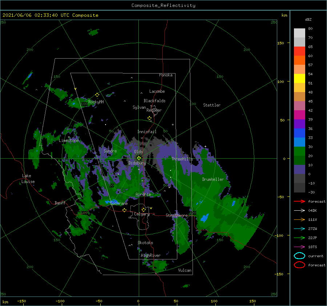Click the Banff label
Screen dimensions: 327x306
click(60, 203)
